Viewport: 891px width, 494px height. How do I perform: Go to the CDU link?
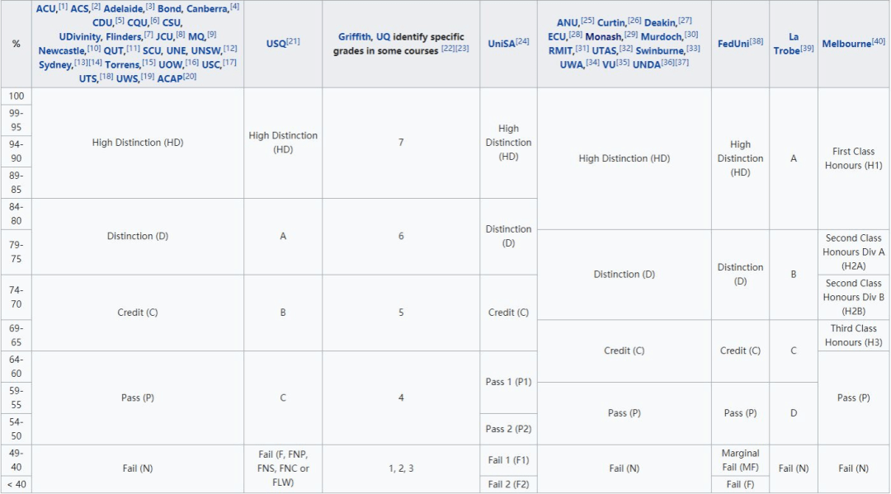tap(103, 23)
